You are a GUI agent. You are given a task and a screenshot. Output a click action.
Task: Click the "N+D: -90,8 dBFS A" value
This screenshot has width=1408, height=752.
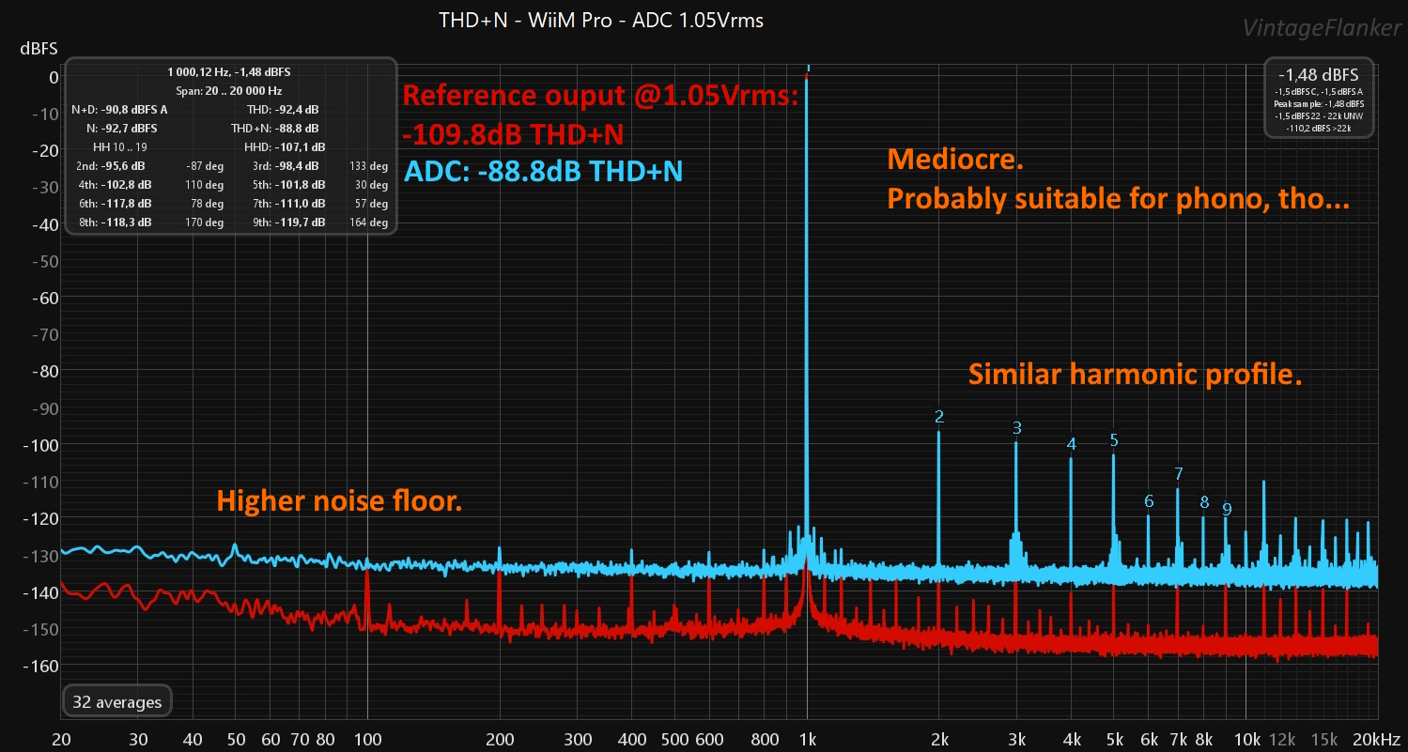(x=119, y=109)
